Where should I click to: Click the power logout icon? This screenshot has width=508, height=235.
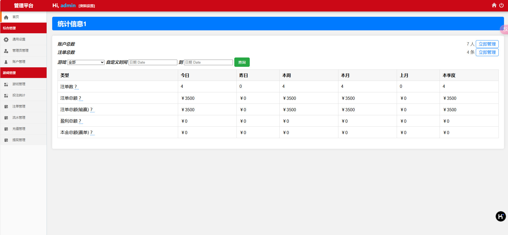pos(501,5)
